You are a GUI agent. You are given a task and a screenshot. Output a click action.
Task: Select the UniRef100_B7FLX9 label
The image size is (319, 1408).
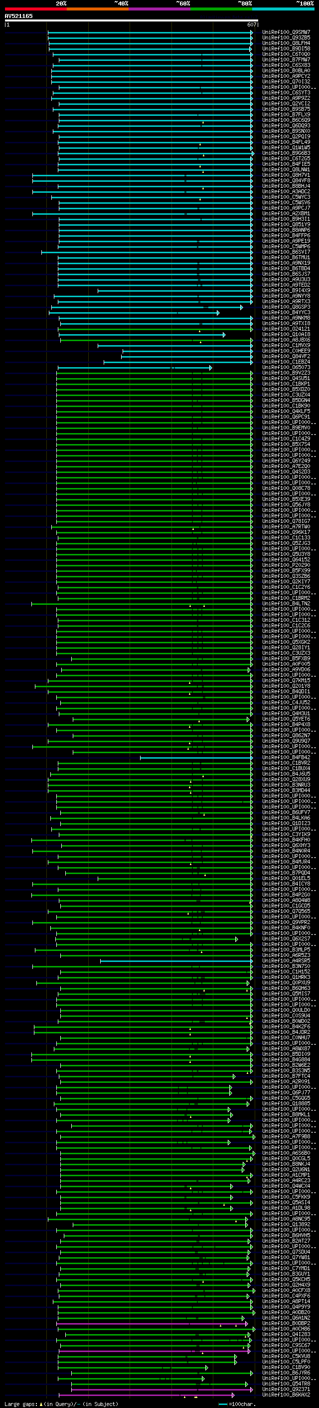[x=286, y=114]
